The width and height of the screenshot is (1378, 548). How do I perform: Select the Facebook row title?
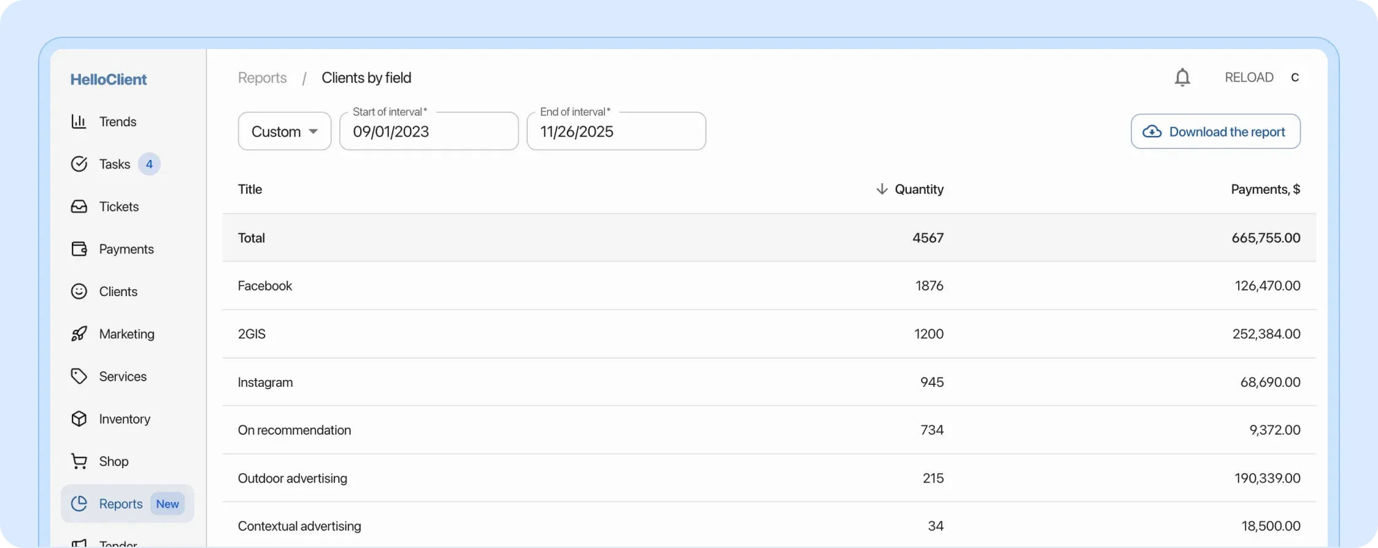265,286
